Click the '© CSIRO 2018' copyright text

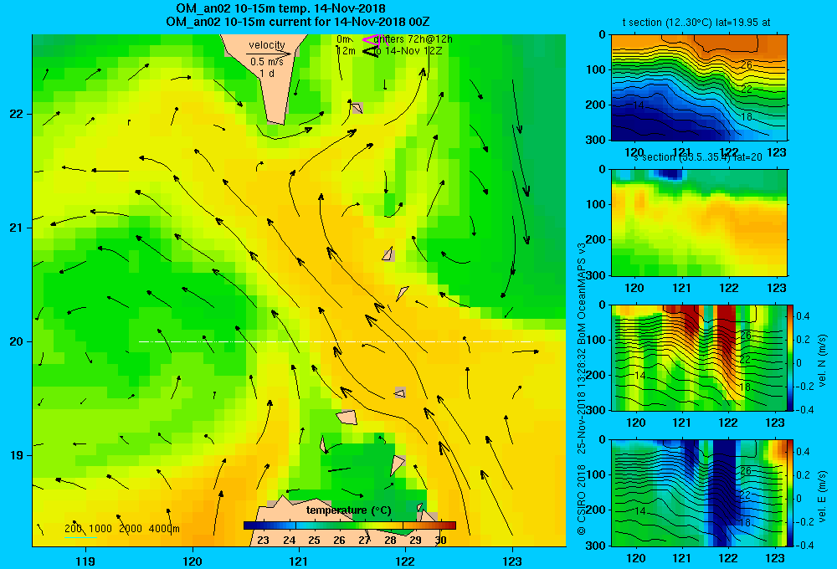click(x=582, y=499)
